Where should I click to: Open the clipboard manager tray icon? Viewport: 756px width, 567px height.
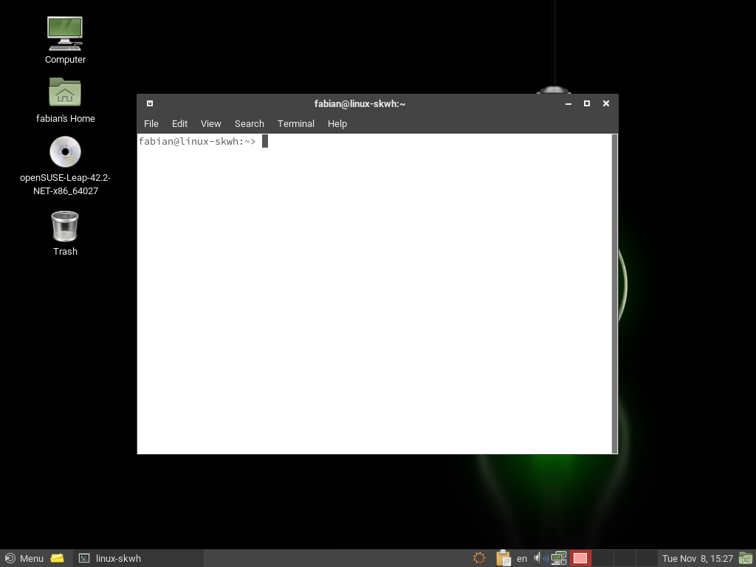[x=504, y=558]
